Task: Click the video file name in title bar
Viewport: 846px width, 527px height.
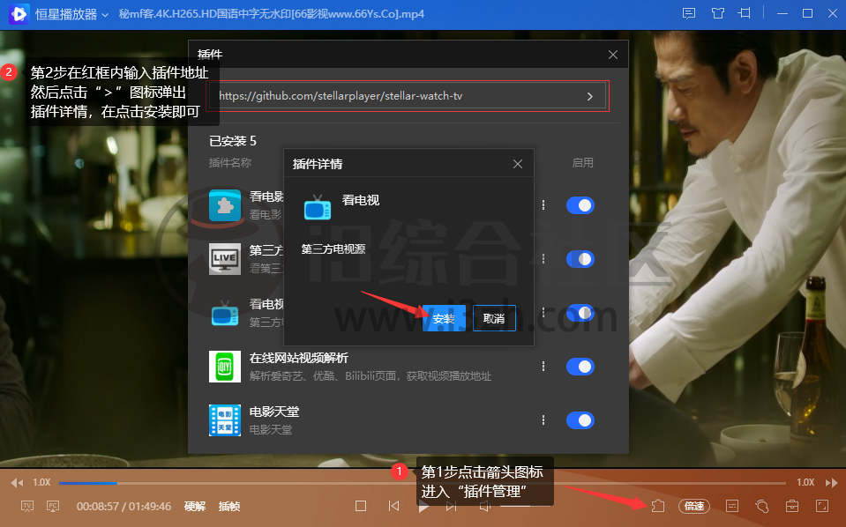Action: tap(272, 14)
